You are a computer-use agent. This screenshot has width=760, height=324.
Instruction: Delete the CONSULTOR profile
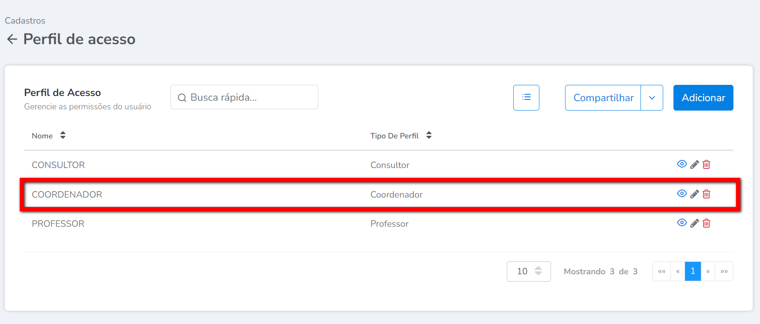click(x=706, y=165)
